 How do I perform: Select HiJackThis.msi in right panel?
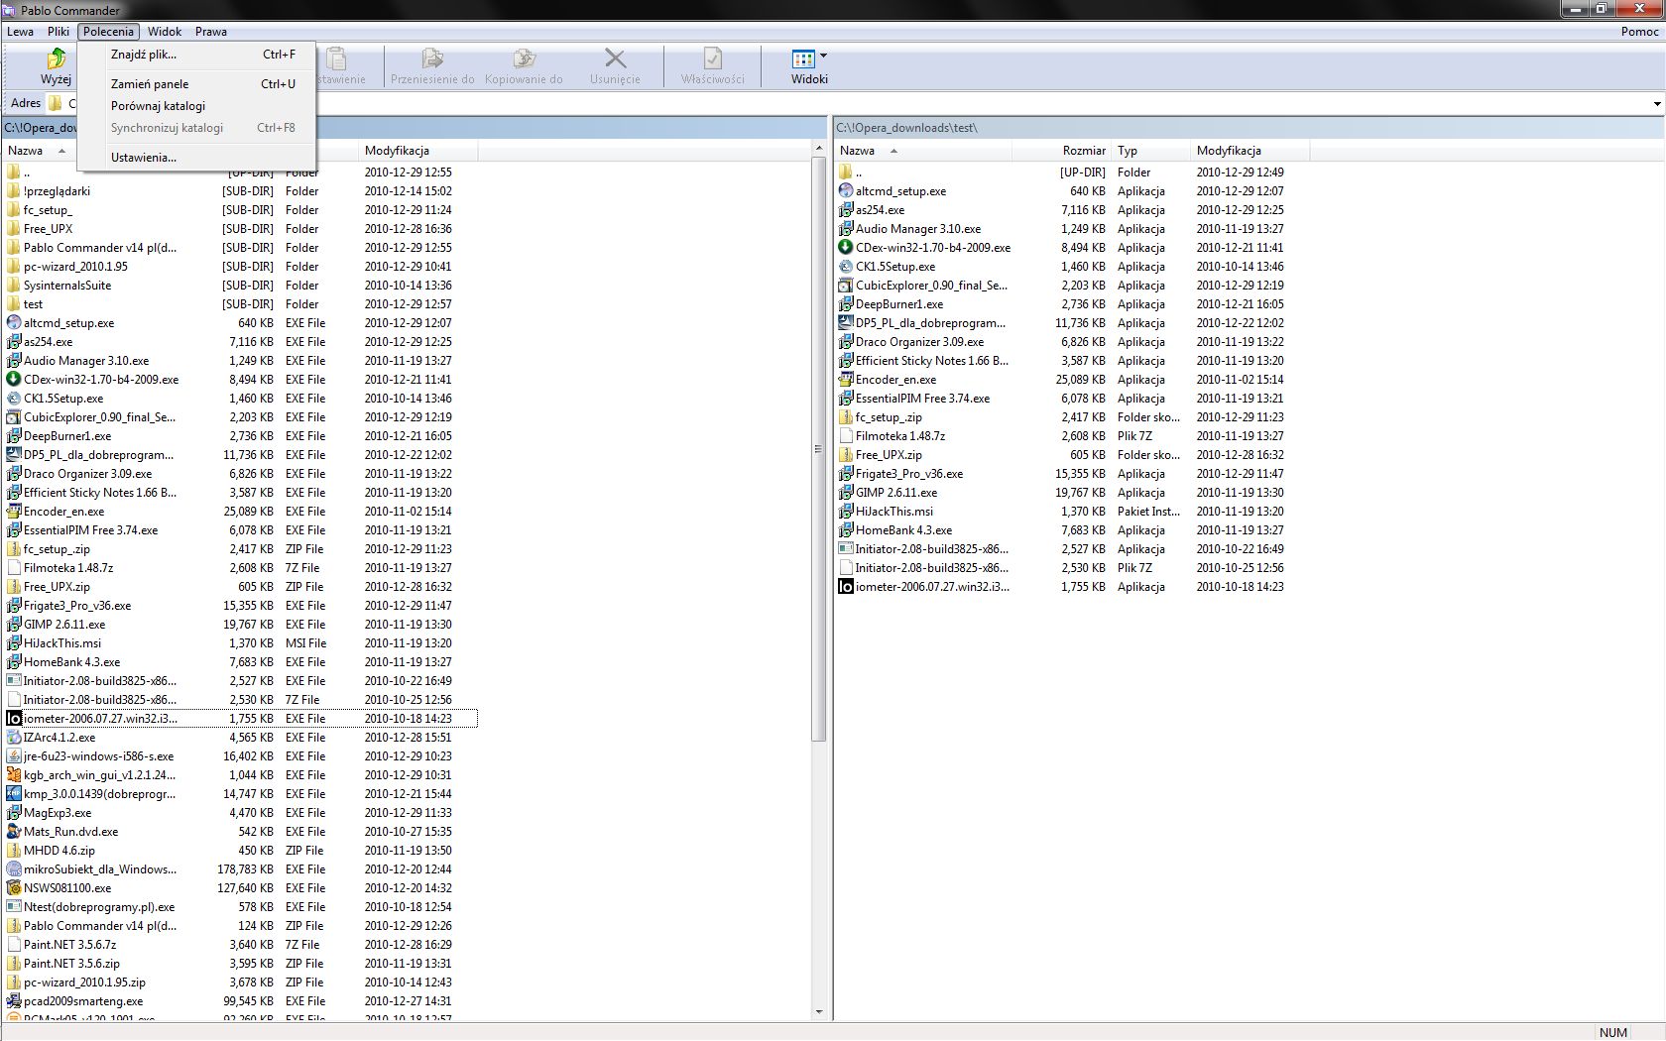[x=894, y=512]
